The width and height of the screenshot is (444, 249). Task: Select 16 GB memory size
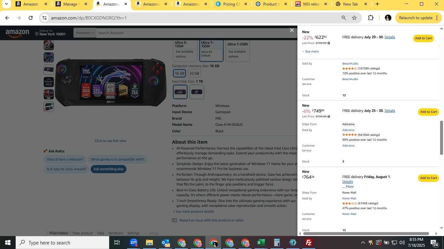pyautogui.click(x=179, y=73)
